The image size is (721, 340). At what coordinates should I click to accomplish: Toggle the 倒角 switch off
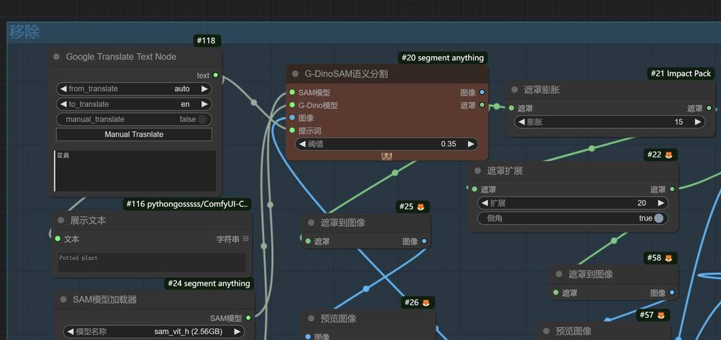click(x=658, y=218)
